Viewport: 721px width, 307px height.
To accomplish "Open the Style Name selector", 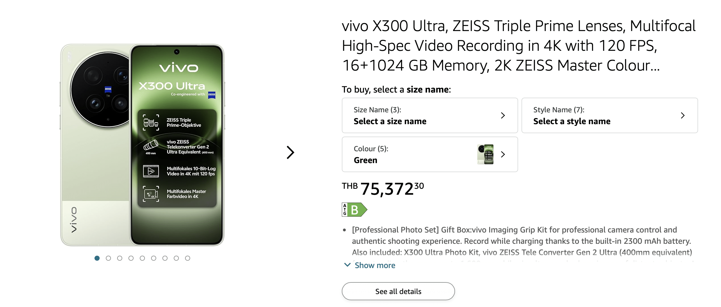I will 609,115.
